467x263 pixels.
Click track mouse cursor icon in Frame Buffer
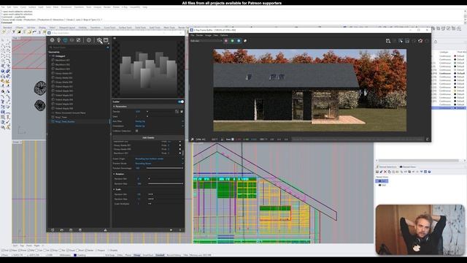(401, 41)
